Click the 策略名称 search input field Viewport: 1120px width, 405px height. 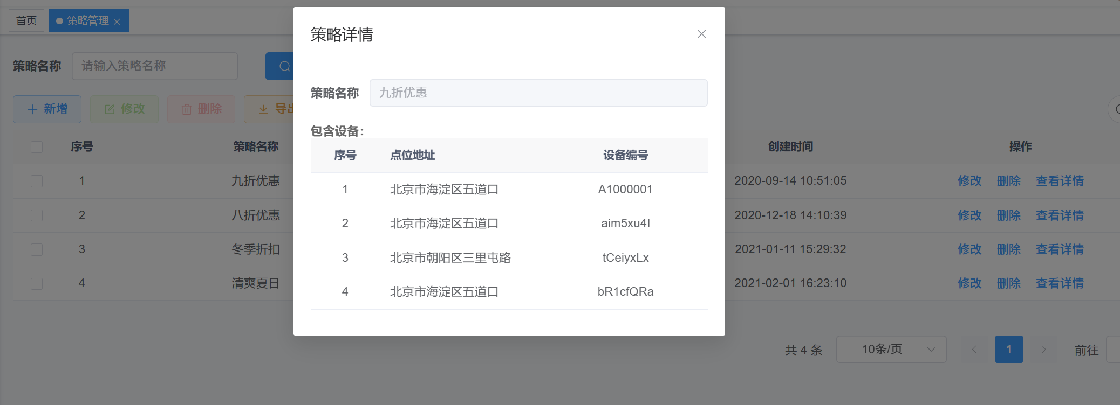tap(155, 66)
